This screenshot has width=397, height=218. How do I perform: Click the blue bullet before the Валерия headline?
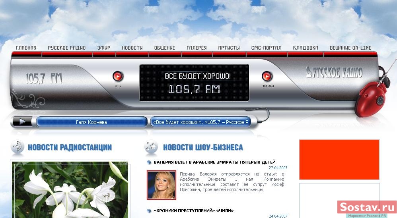point(149,162)
